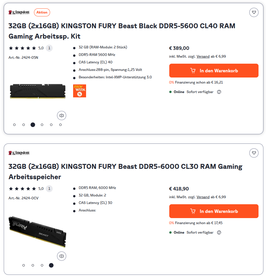Click the Tech Week promotion badge
The image size is (266, 278).
[79, 91]
